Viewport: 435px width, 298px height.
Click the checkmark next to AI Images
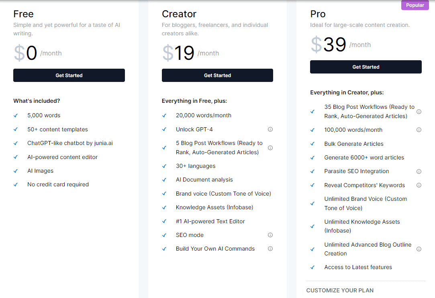15,171
